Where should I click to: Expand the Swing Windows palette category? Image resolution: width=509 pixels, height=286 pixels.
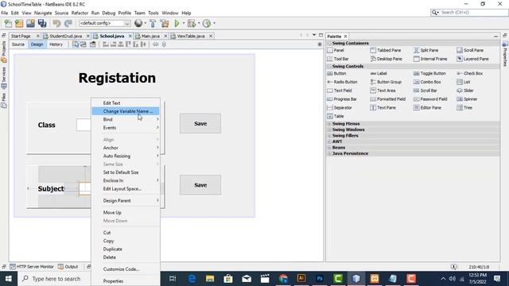(x=329, y=129)
